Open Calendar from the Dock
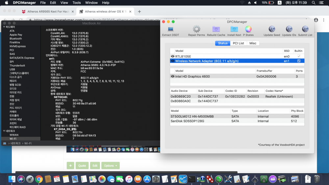The image size is (329, 185). (57, 179)
